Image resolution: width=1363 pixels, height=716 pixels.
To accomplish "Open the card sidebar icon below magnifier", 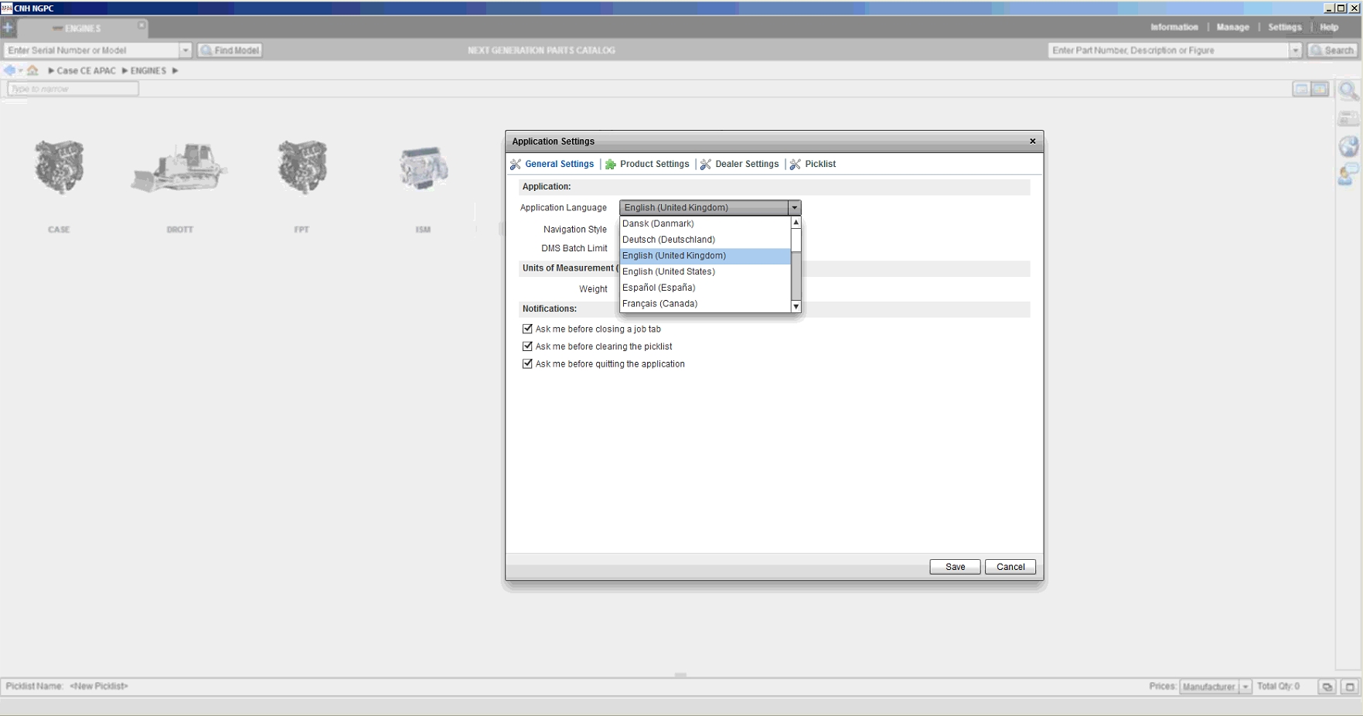I will pos(1348,118).
